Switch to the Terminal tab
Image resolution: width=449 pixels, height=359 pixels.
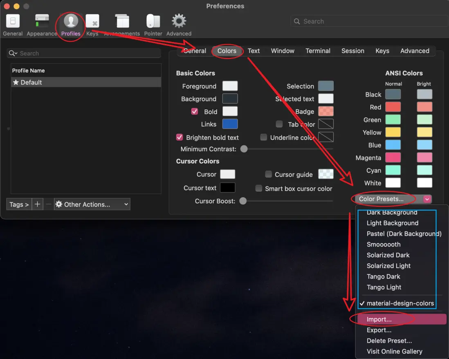click(x=318, y=51)
